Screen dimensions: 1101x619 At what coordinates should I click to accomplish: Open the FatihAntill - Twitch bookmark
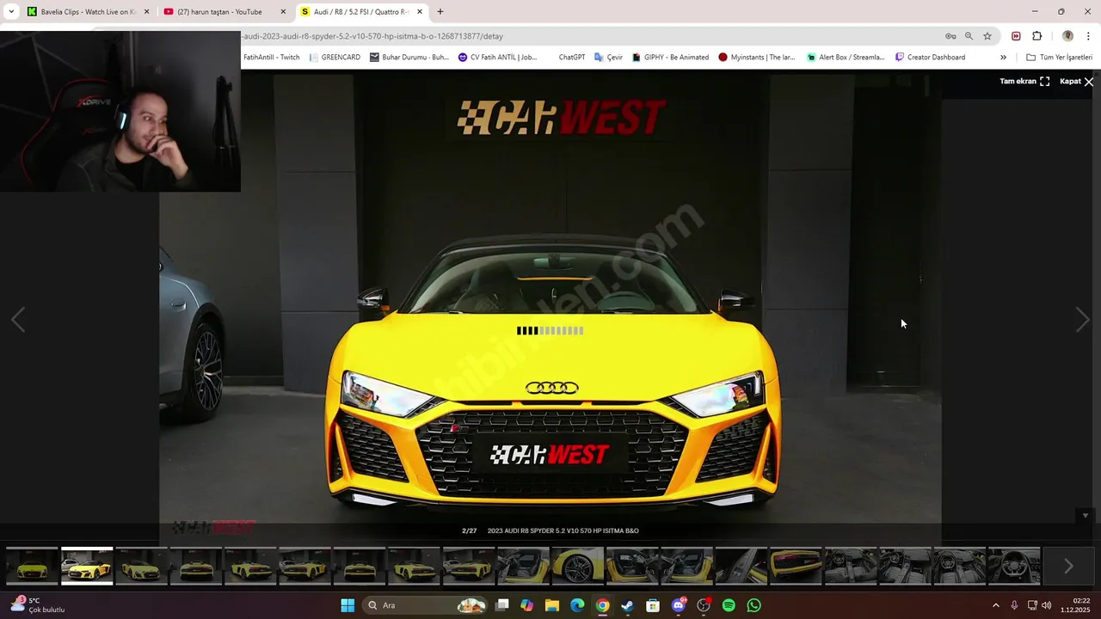pos(271,58)
